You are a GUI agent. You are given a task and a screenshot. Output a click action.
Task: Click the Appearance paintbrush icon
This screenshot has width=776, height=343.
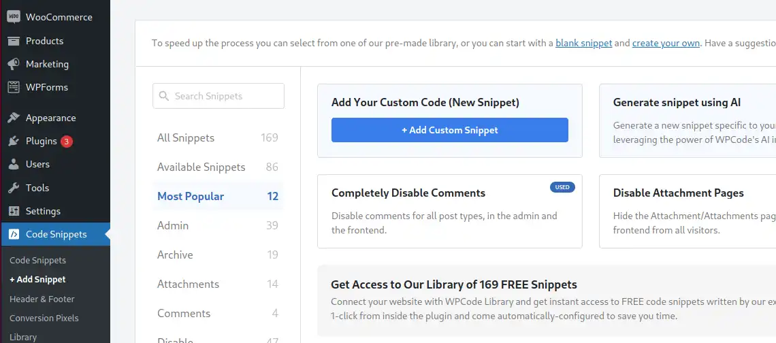pyautogui.click(x=14, y=118)
